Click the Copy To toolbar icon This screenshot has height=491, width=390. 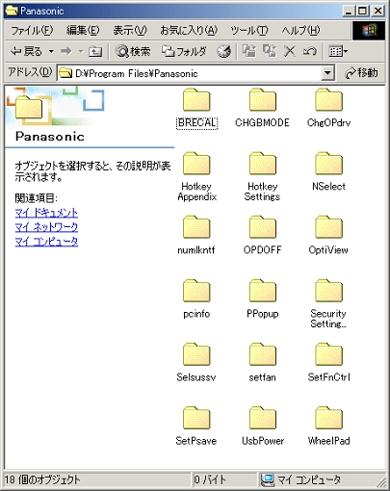[x=270, y=51]
